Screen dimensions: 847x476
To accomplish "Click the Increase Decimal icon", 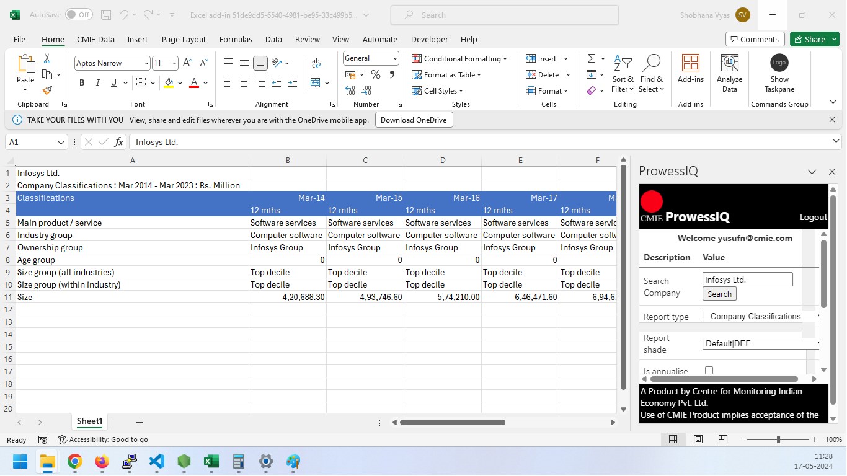I will coord(350,90).
